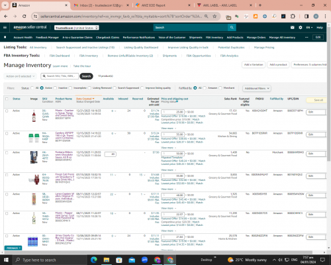Select Fulfilled By Amazon radio button

tap(205, 88)
